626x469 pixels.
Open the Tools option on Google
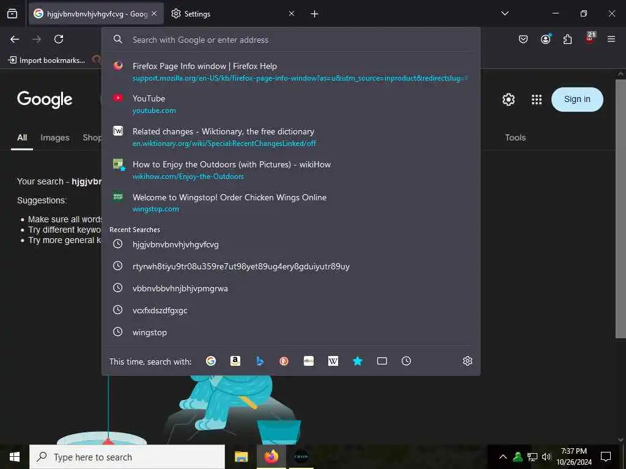tap(515, 137)
